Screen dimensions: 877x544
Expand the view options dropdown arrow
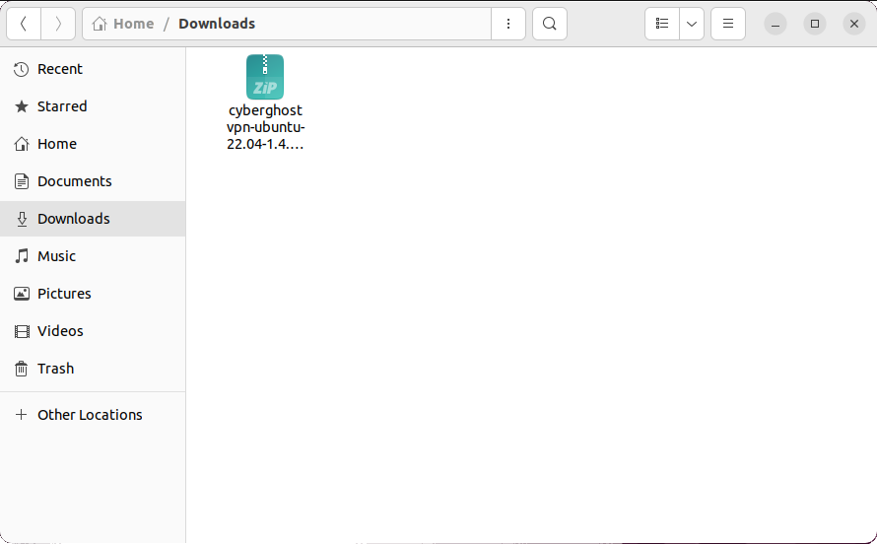tap(692, 24)
